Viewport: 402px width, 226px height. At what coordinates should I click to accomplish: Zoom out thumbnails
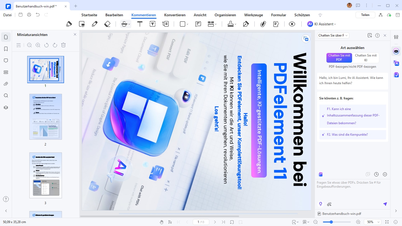pos(29,45)
